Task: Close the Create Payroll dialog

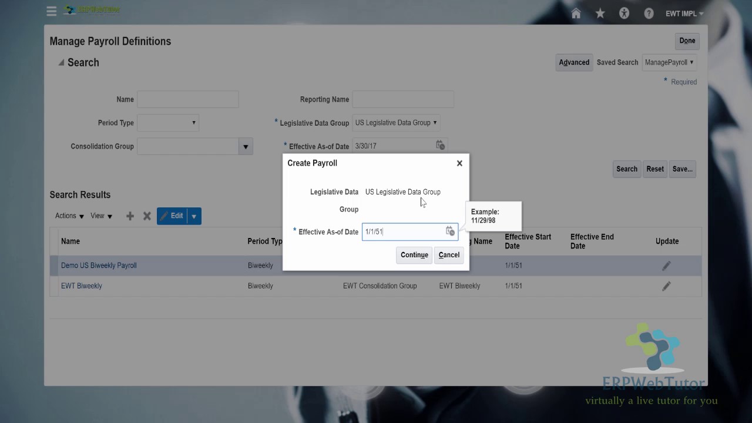Action: (459, 163)
